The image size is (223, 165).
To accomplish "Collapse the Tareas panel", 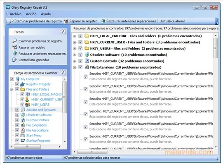I will pyautogui.click(x=63, y=31).
